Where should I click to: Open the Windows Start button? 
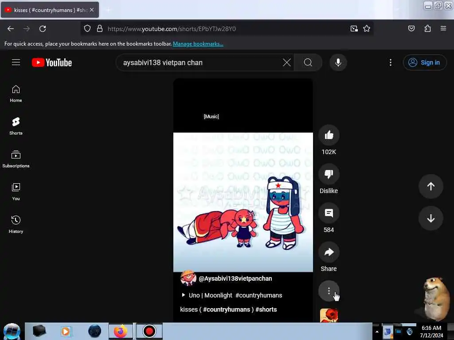12,331
